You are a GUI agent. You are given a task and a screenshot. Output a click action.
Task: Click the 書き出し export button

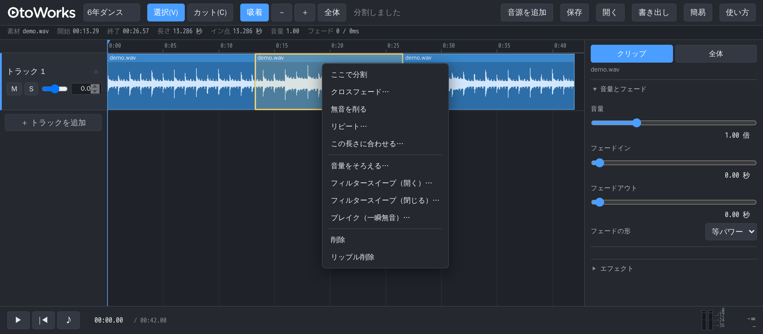click(654, 13)
